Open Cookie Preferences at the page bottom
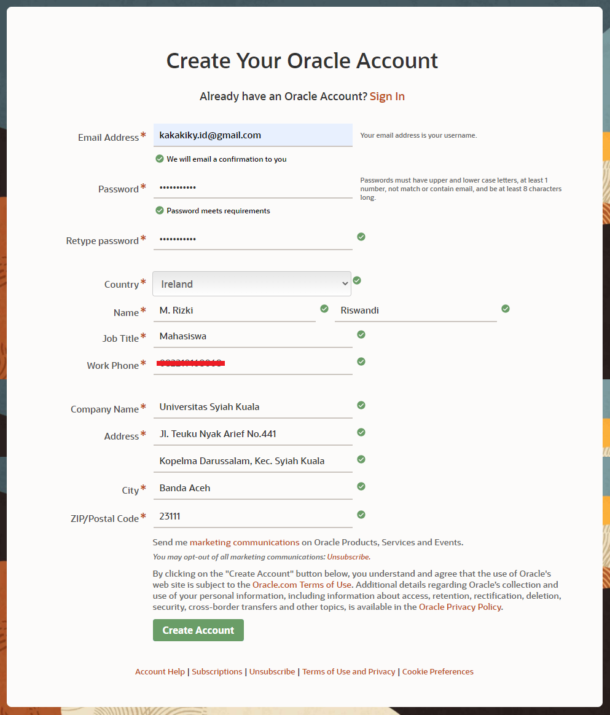 point(437,671)
